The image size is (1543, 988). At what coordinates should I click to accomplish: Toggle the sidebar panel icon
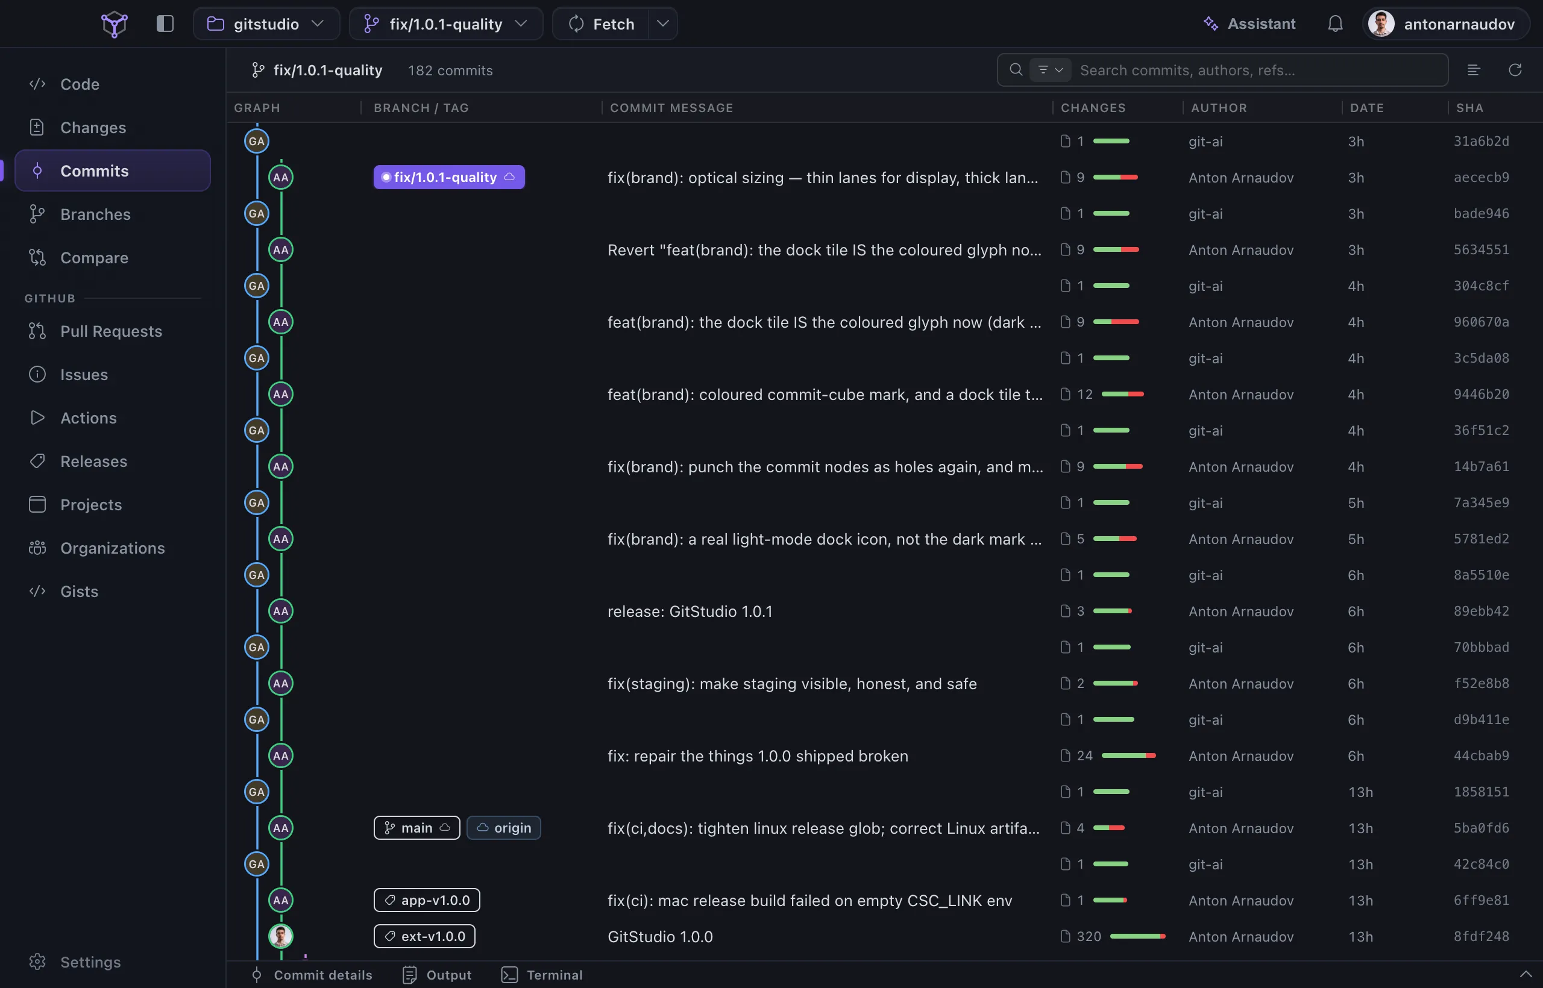[x=165, y=23]
